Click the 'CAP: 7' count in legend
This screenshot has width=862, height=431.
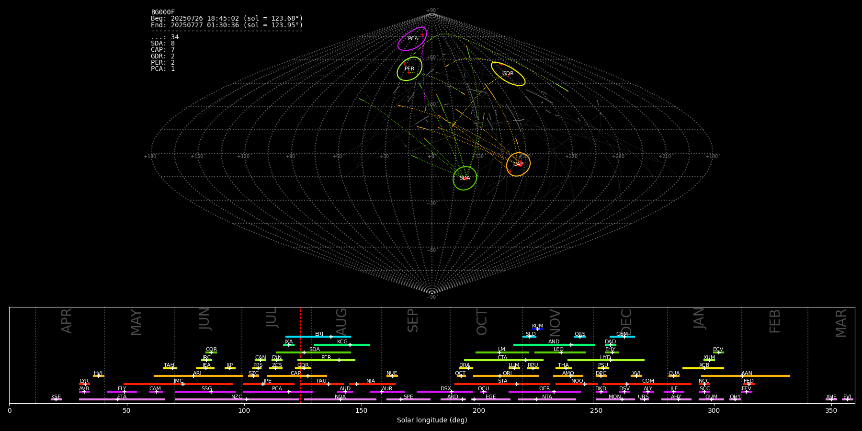(x=163, y=50)
